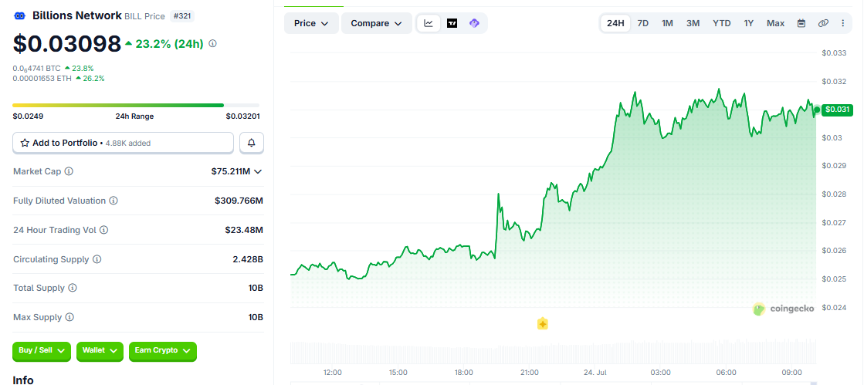Viewport: 864px width, 385px height.
Task: Open Circulating Supply info icon
Action: tap(97, 259)
